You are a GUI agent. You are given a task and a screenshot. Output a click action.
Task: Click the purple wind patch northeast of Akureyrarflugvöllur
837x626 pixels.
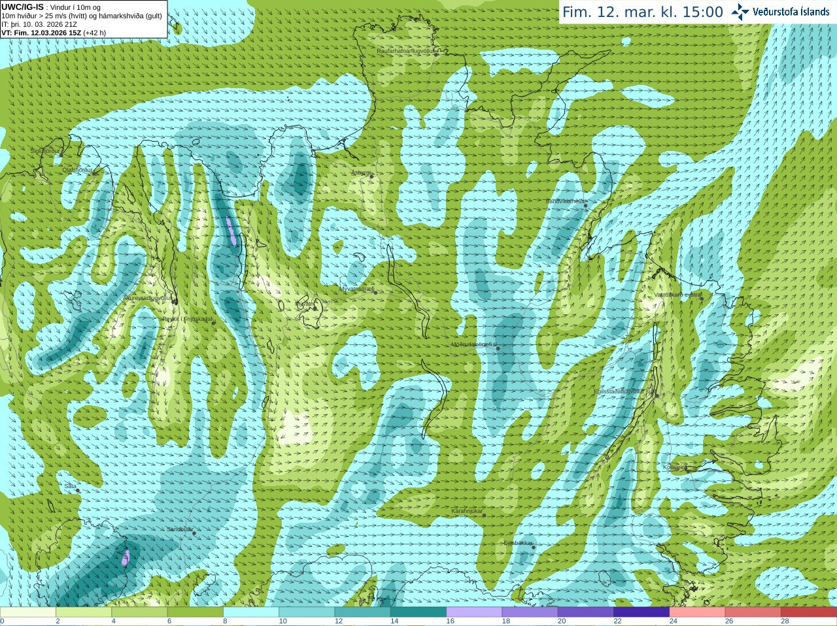[231, 231]
